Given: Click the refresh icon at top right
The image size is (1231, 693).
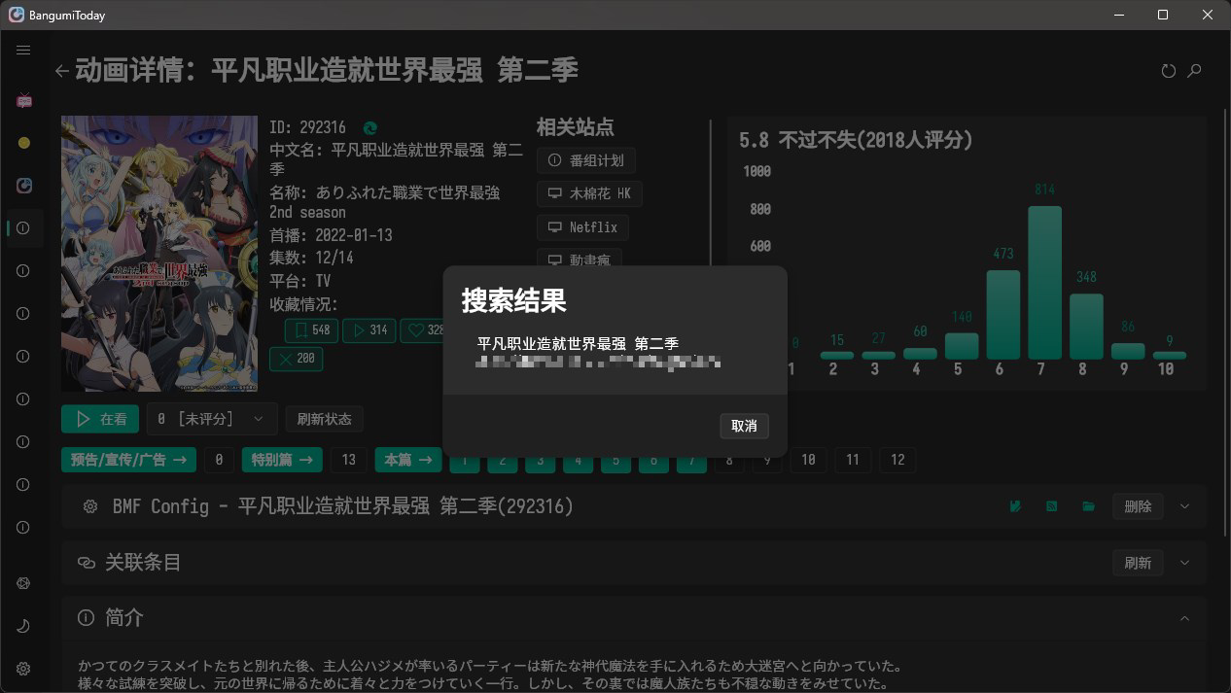Looking at the screenshot, I should coord(1169,71).
